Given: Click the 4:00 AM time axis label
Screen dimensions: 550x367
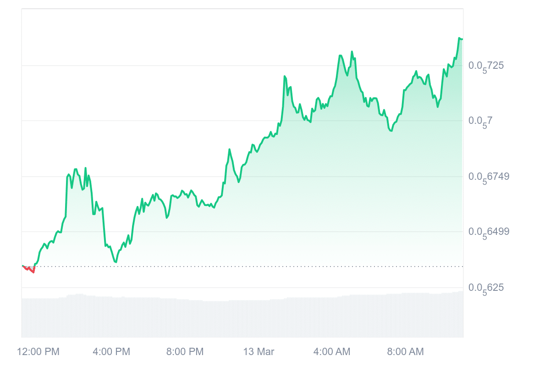Looking at the screenshot, I should [331, 352].
